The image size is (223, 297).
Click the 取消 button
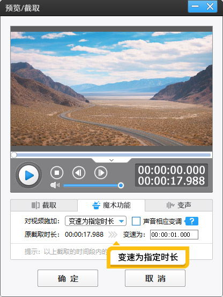[x=155, y=278]
